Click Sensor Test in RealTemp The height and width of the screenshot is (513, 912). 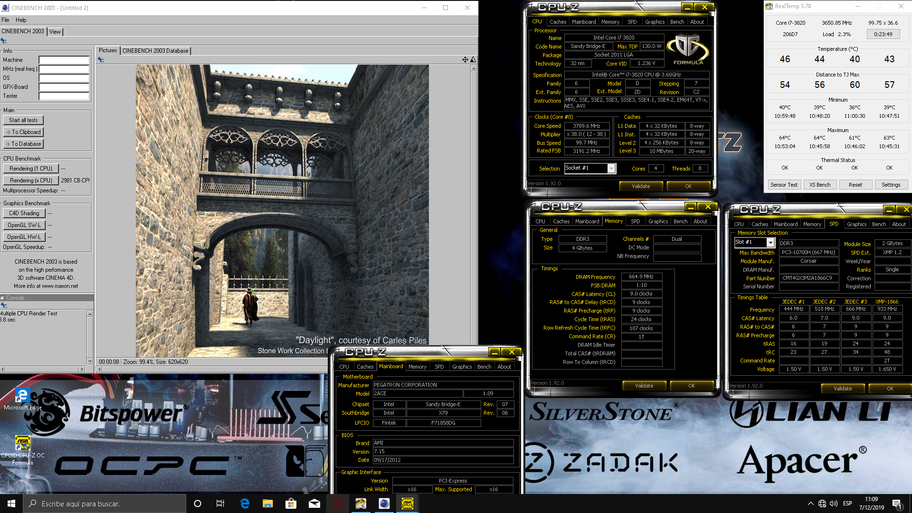tap(784, 185)
